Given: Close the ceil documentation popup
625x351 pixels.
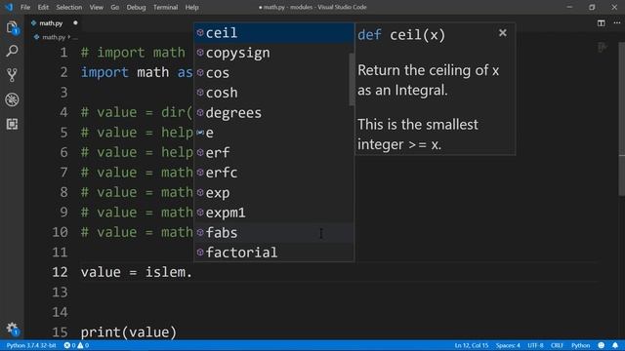Looking at the screenshot, I should 503,33.
